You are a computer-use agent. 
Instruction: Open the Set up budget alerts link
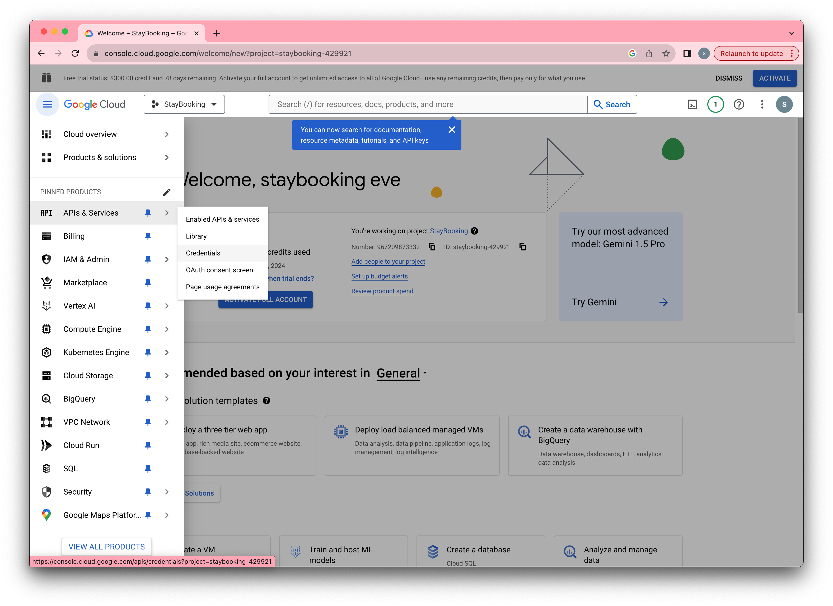click(x=380, y=276)
